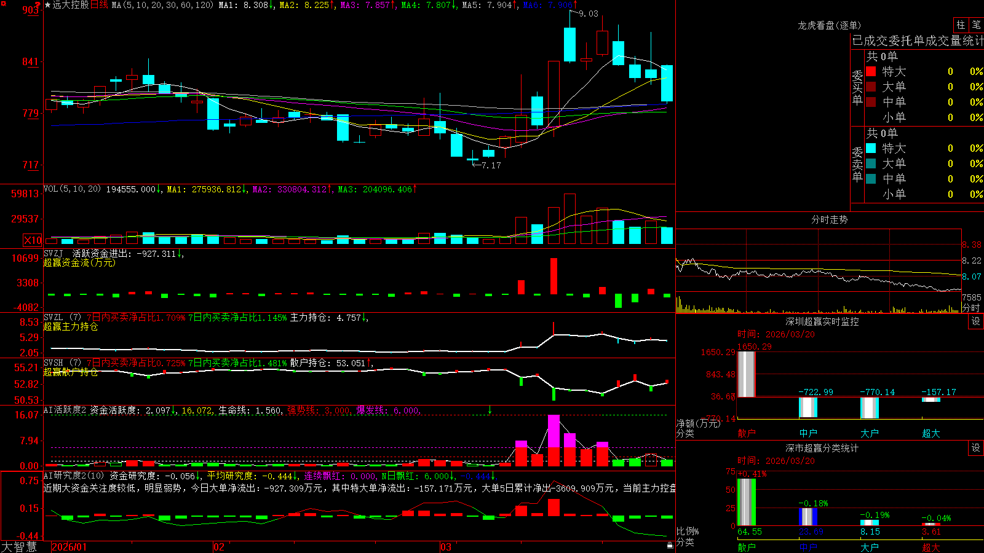
Task: Click the SVSH (7) indicator label
Action: tap(62, 363)
